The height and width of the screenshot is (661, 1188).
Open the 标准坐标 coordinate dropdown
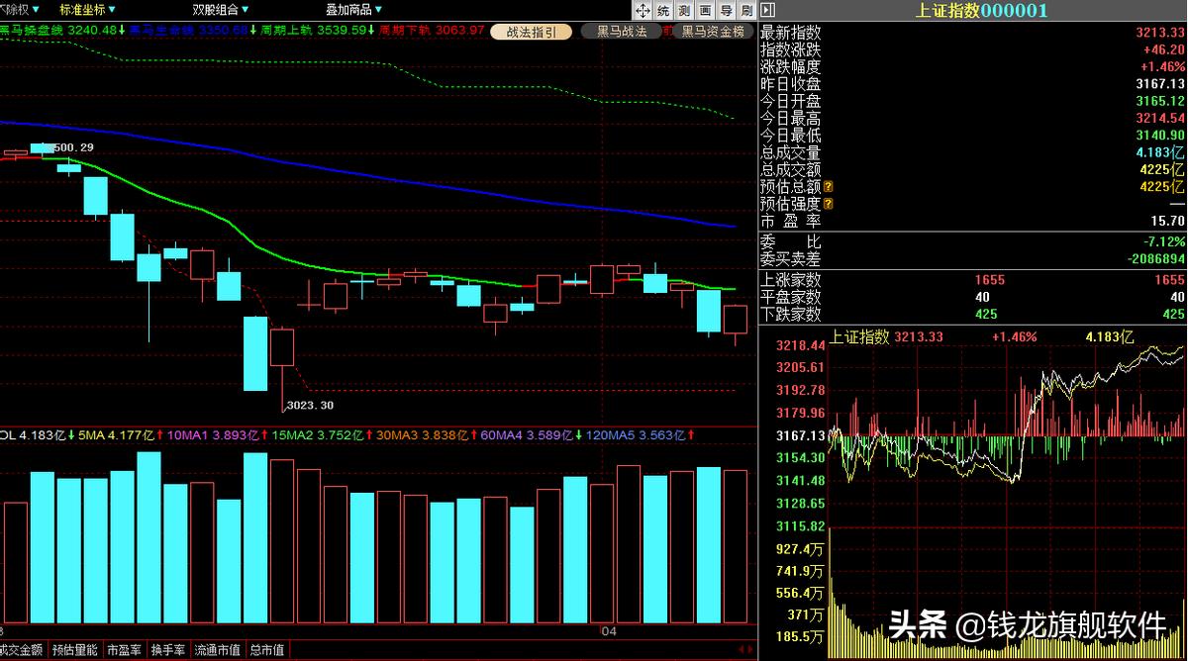[x=87, y=9]
